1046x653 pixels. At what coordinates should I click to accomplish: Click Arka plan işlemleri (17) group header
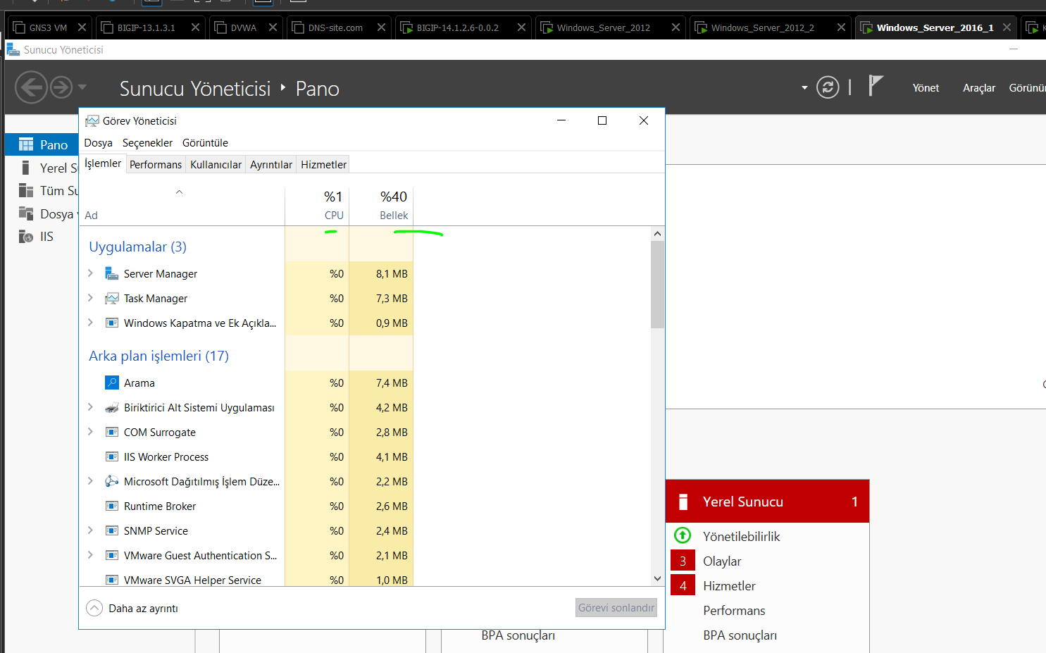[158, 356]
